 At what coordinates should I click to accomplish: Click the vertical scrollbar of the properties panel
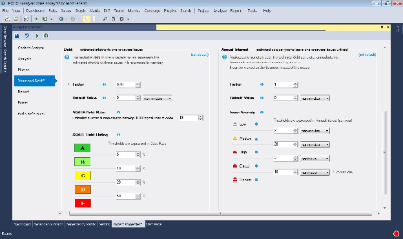(x=385, y=152)
